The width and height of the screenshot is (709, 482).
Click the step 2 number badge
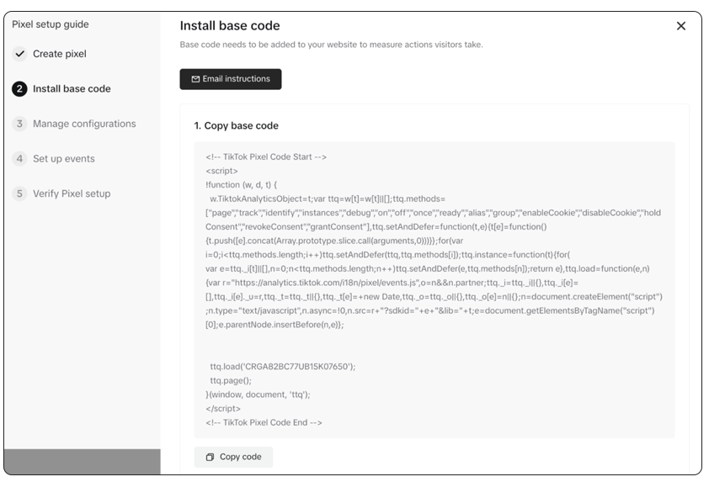pos(20,89)
